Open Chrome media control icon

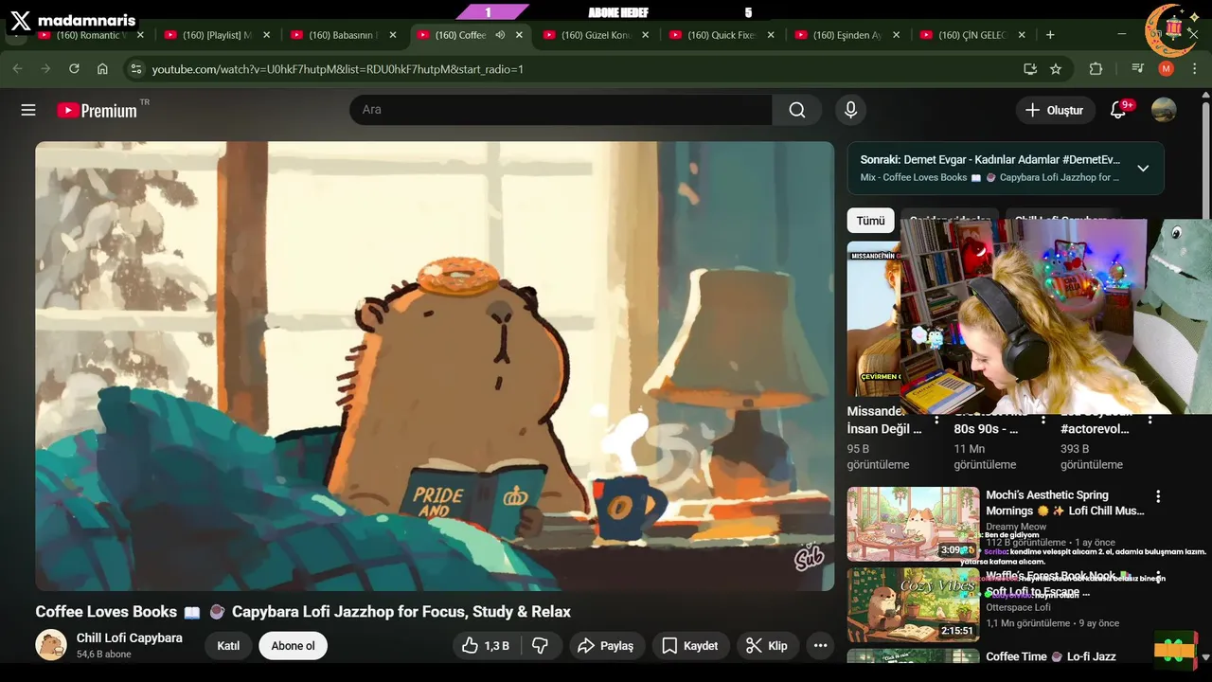(x=1138, y=69)
